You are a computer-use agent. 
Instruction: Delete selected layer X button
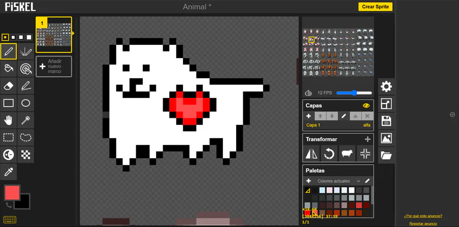pyautogui.click(x=367, y=116)
